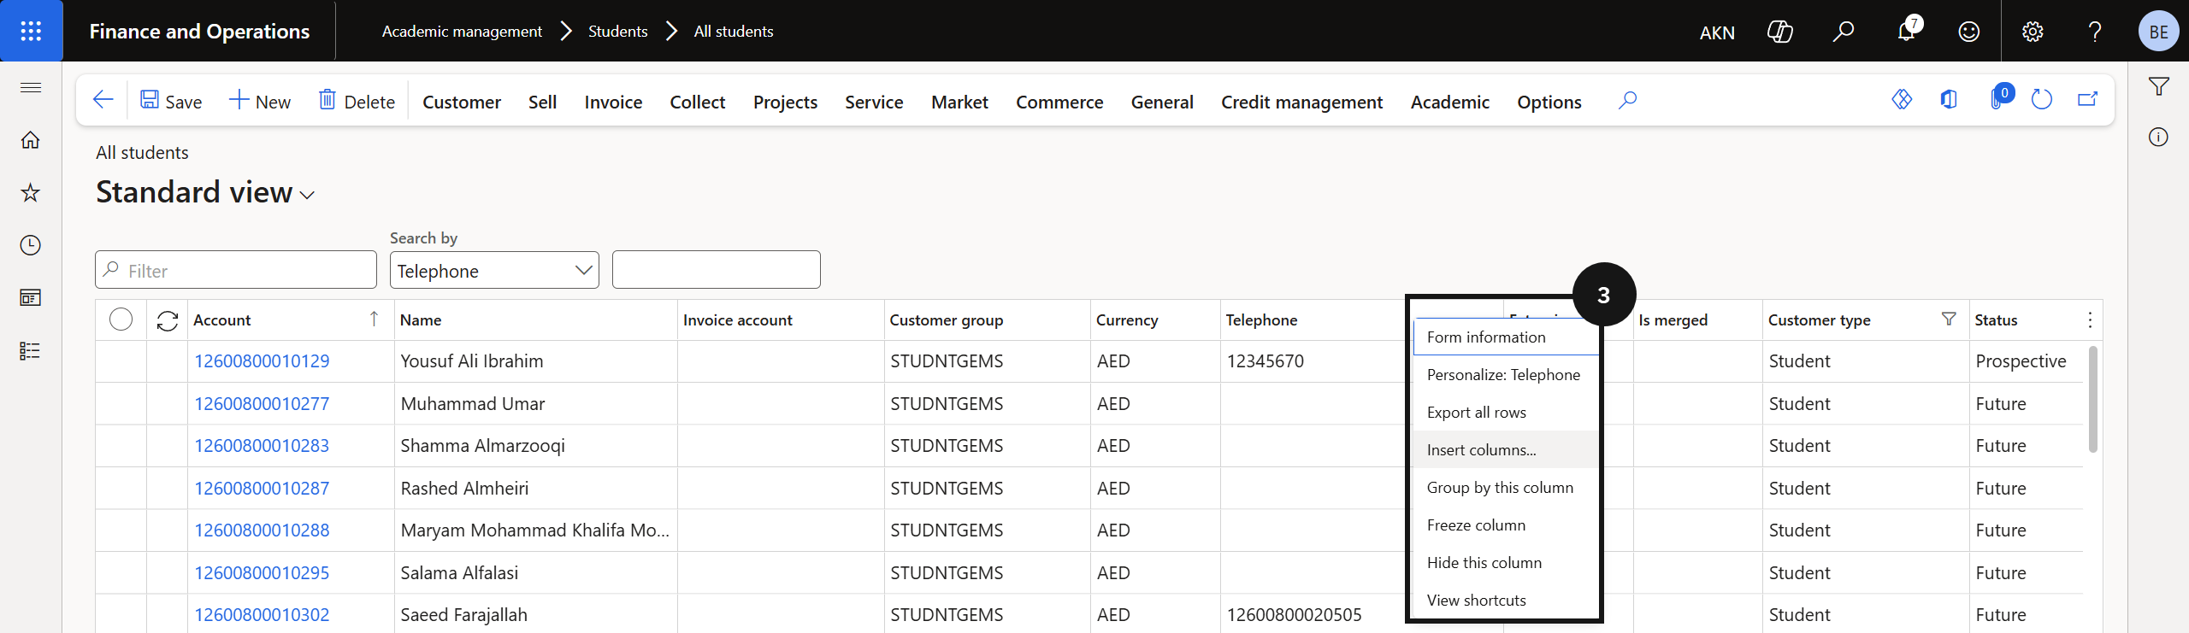The image size is (2189, 633).
Task: Click AKN company selector
Action: point(1717,32)
